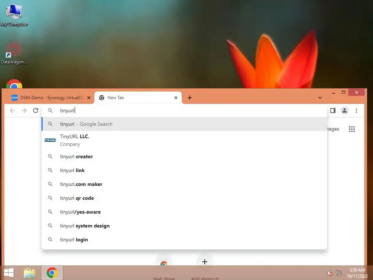Screen dimensions: 373x280
Task: Close the DSM-Demo Synology tab
Action: tap(89, 98)
